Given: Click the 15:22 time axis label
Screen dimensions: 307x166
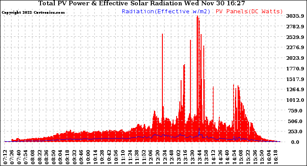Looking at the screenshot, I should coord(248,157).
